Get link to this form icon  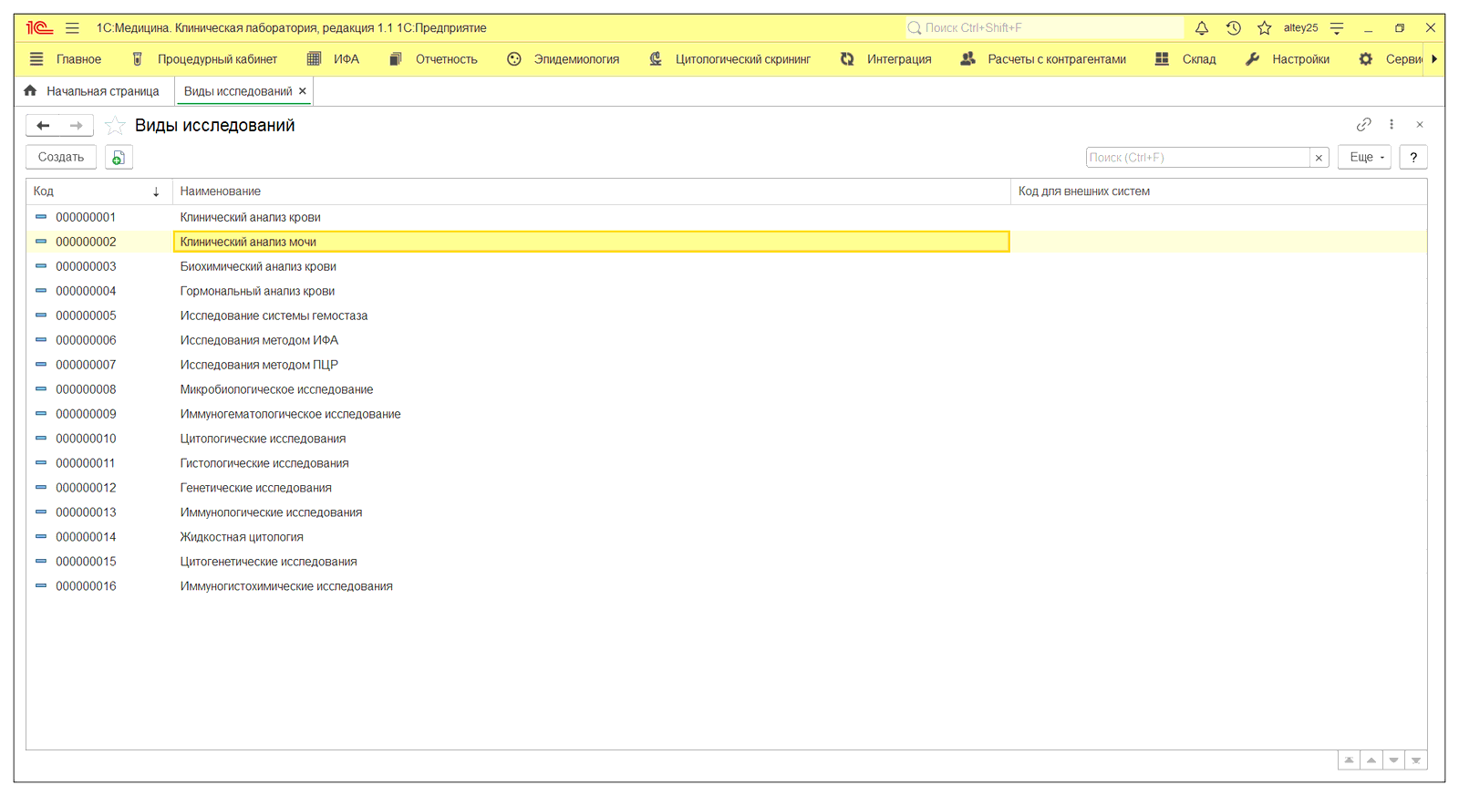(x=1363, y=124)
